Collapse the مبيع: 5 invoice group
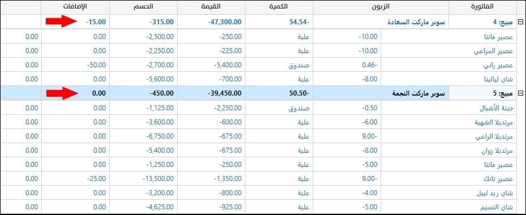Image resolution: width=526 pixels, height=215 pixels. point(521,93)
